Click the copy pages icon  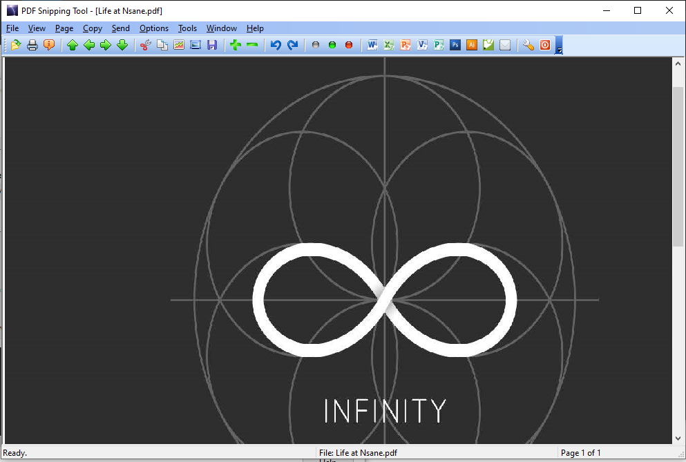pyautogui.click(x=162, y=45)
